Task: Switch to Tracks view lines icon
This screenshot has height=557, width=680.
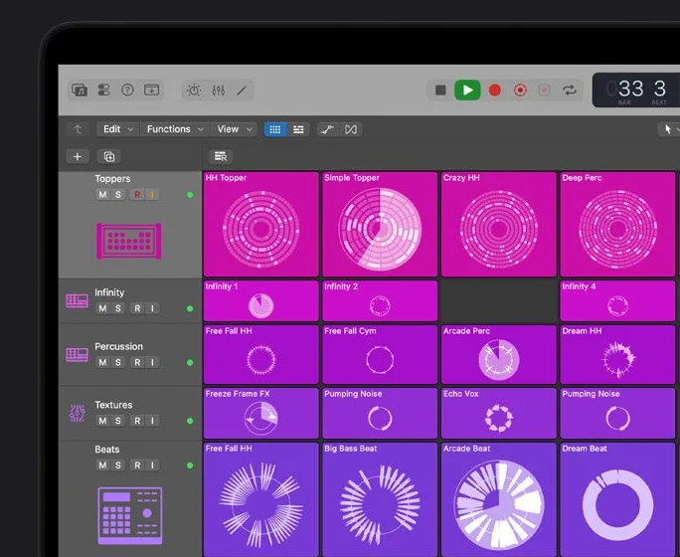Action: (298, 129)
